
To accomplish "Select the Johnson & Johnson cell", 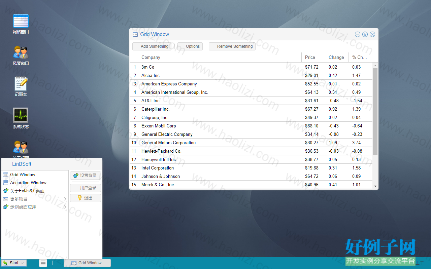I will click(220, 176).
